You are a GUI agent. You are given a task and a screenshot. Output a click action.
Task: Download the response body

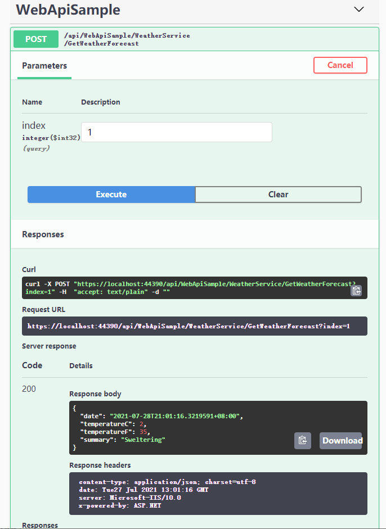(340, 441)
